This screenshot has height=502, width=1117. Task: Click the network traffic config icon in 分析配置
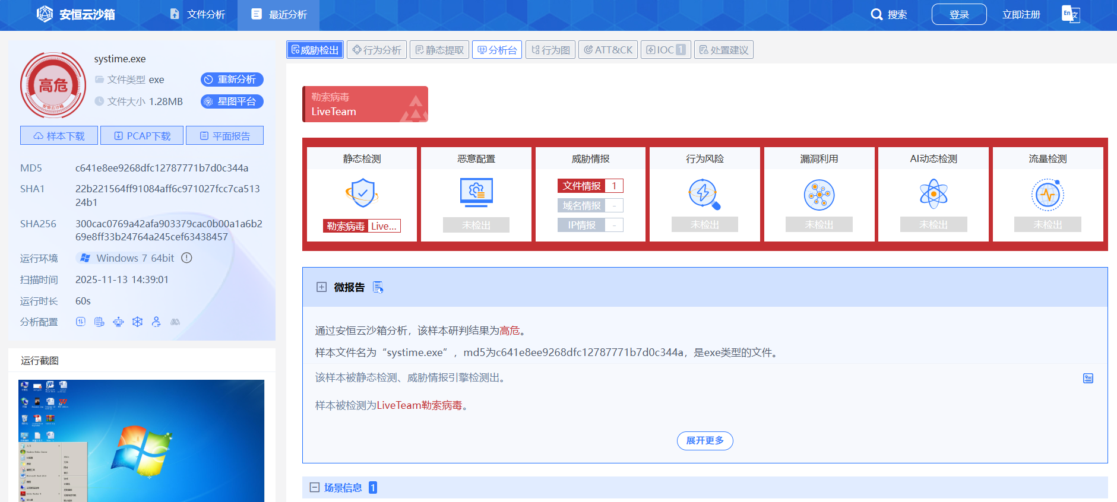click(81, 322)
